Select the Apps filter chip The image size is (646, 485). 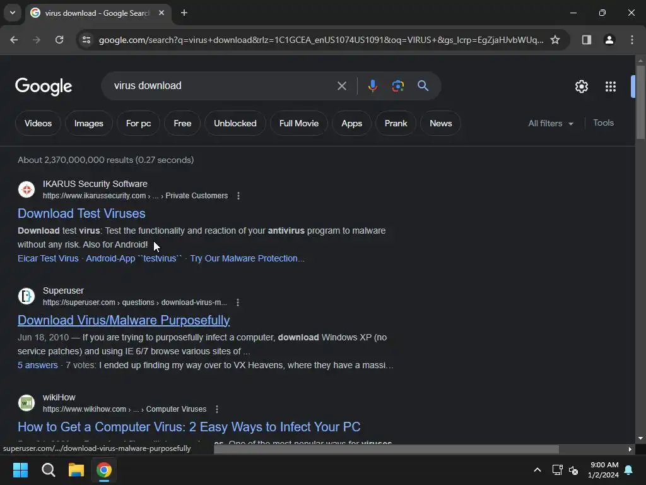tap(351, 123)
